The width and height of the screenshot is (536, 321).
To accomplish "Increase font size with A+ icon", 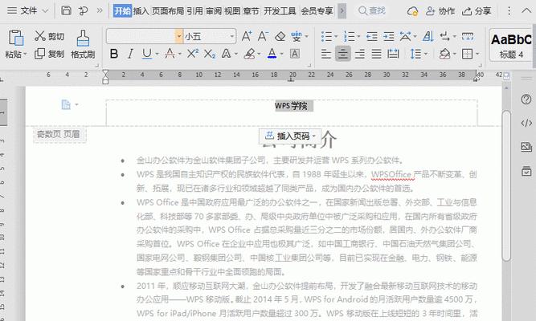I will tap(247, 36).
